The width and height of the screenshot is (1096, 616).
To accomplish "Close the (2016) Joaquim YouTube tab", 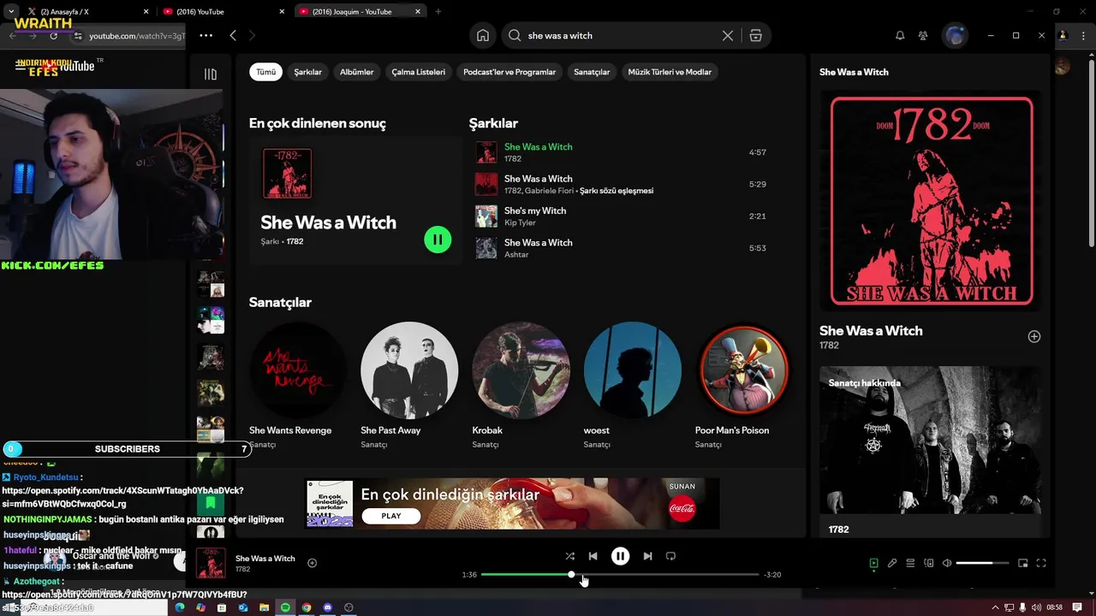I will pyautogui.click(x=418, y=12).
